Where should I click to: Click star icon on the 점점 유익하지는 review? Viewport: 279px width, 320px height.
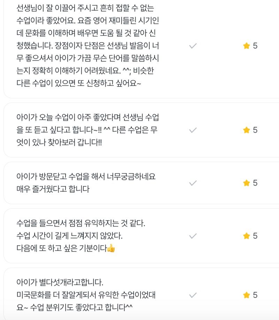(247, 236)
